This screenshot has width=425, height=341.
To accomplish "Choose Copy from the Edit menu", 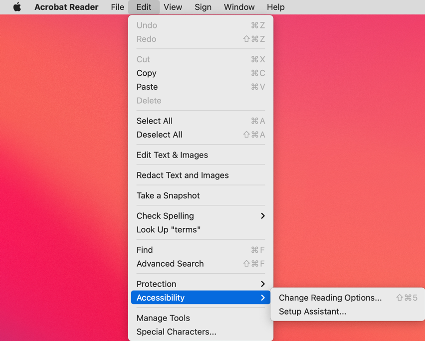I will pyautogui.click(x=201, y=73).
